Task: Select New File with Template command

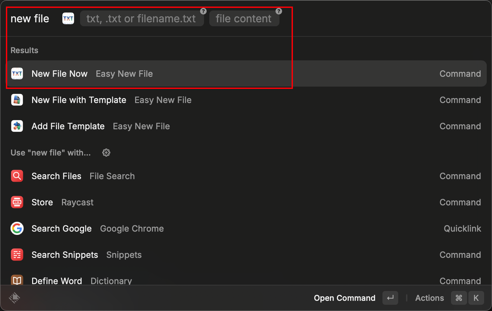Action: (x=246, y=100)
